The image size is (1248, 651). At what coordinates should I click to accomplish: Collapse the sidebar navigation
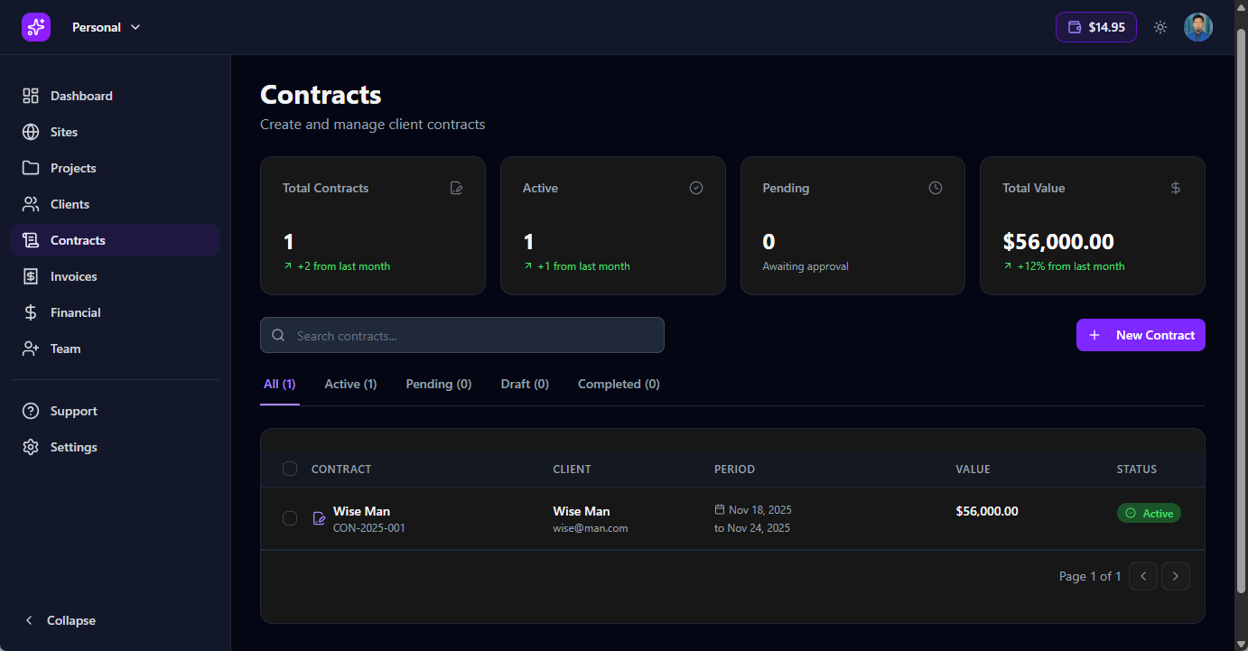point(61,620)
